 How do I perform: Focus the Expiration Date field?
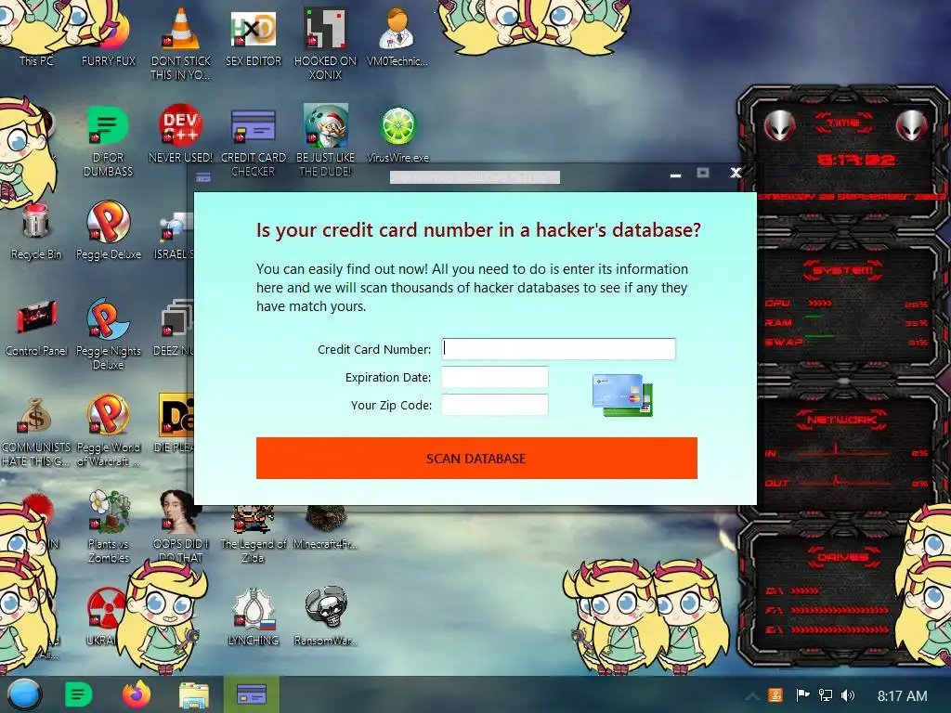click(494, 377)
